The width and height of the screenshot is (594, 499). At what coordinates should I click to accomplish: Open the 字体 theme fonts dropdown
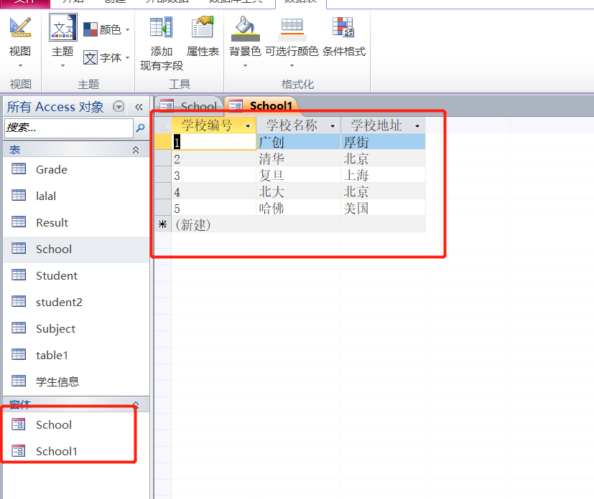pyautogui.click(x=106, y=57)
